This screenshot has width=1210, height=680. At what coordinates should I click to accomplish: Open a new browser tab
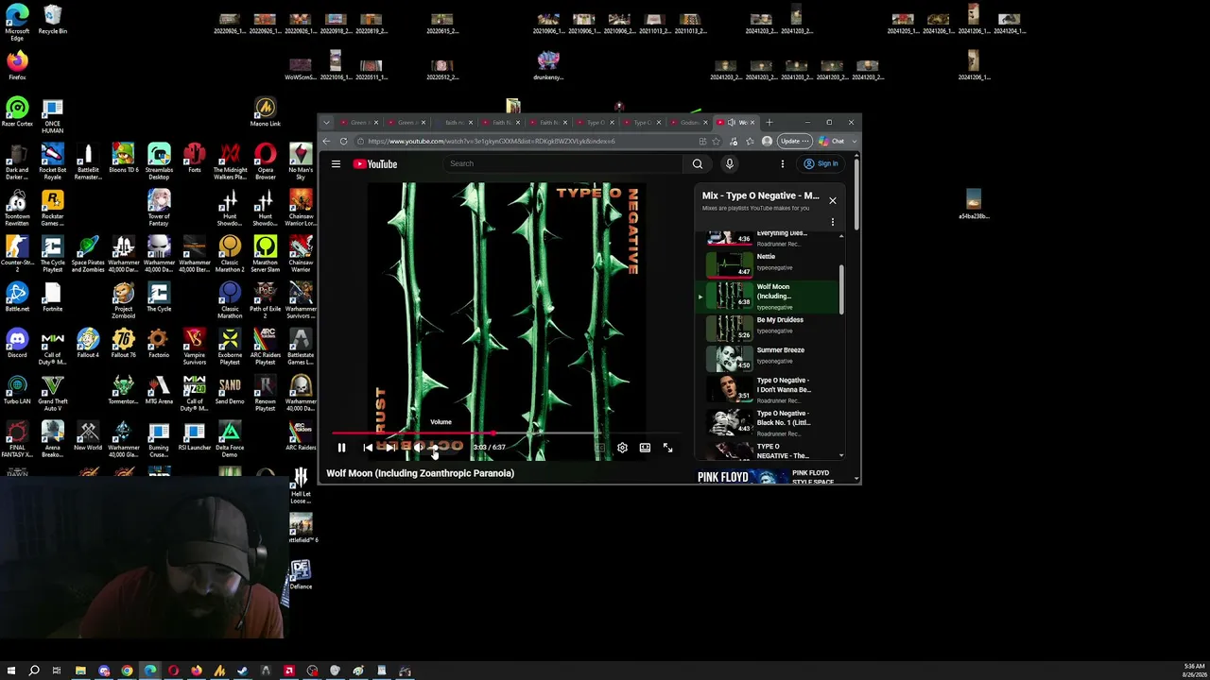click(x=769, y=122)
